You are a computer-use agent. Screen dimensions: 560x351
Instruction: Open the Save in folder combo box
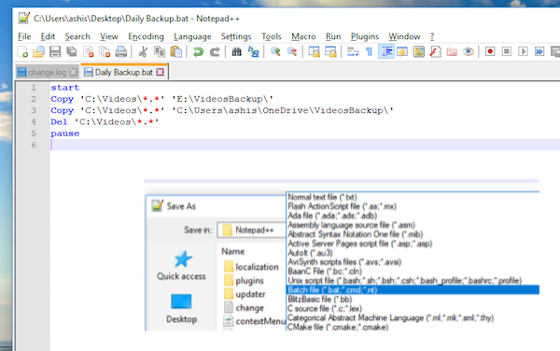pos(251,230)
